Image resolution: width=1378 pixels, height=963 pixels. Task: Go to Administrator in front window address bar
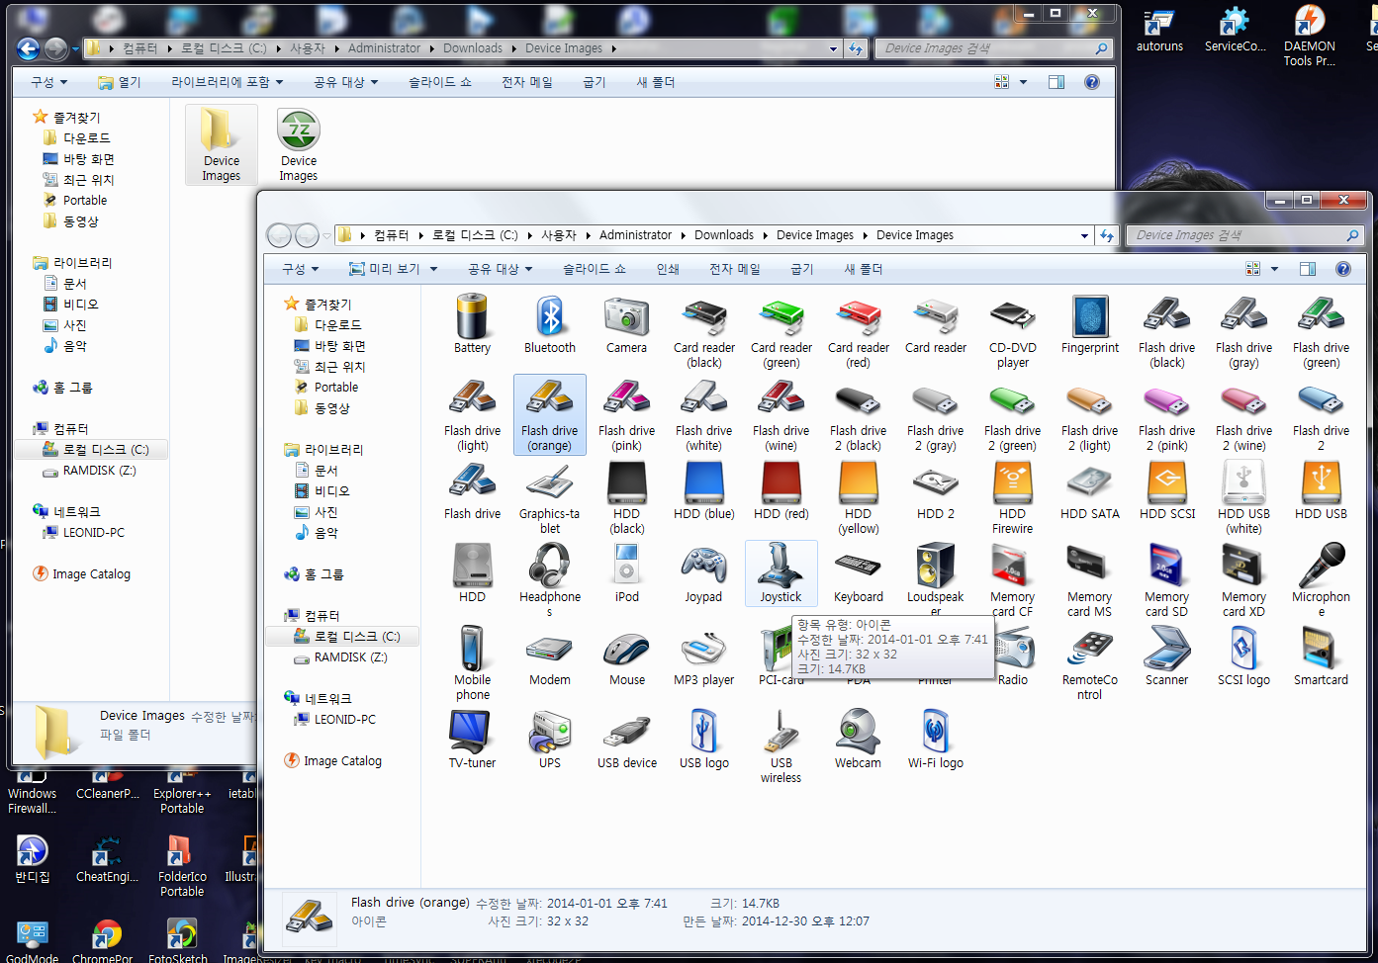click(x=635, y=235)
